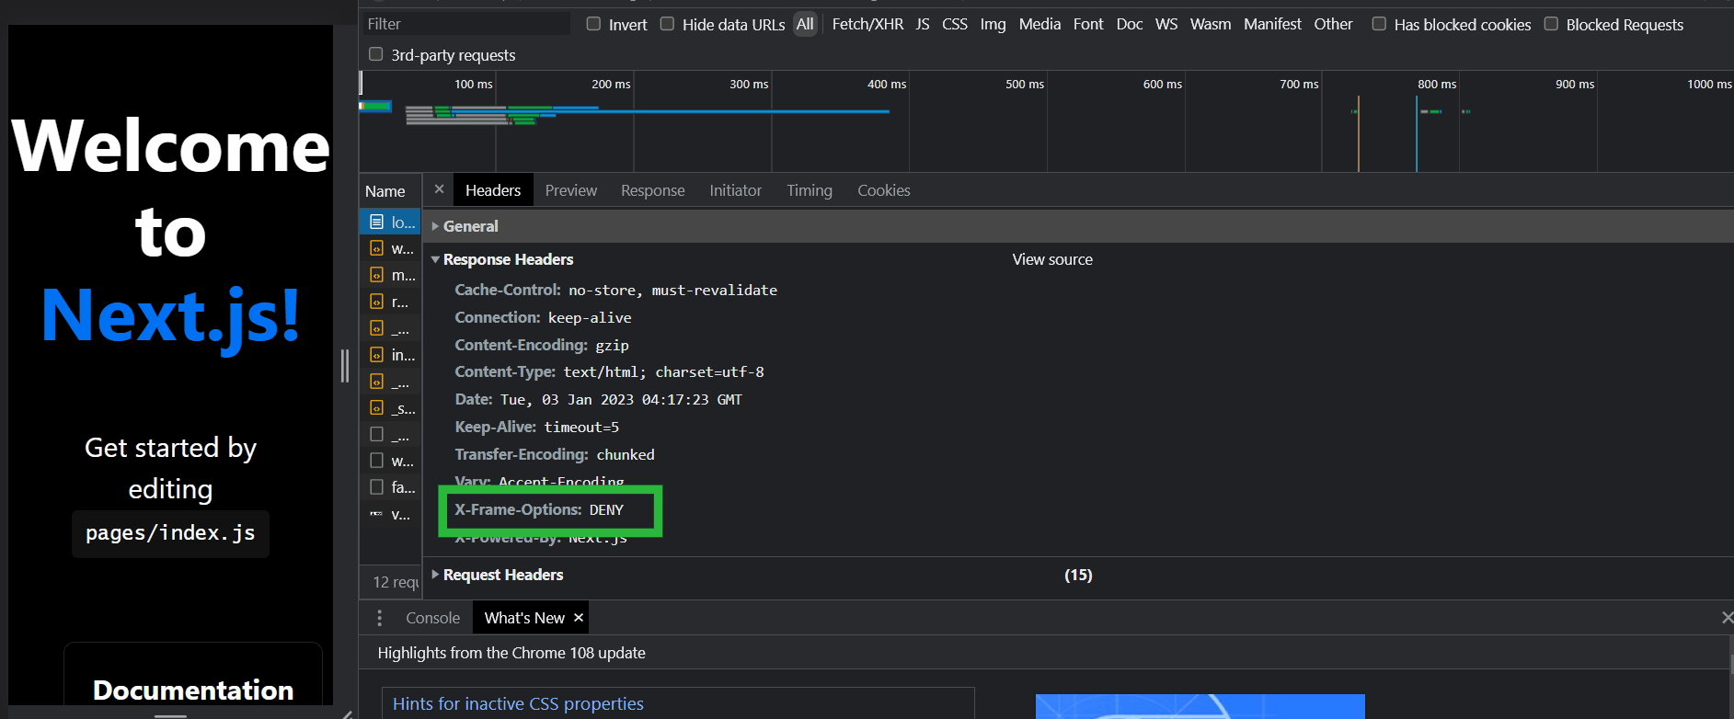Close the What's New drawer tab
This screenshot has height=719, width=1734.
tap(579, 618)
